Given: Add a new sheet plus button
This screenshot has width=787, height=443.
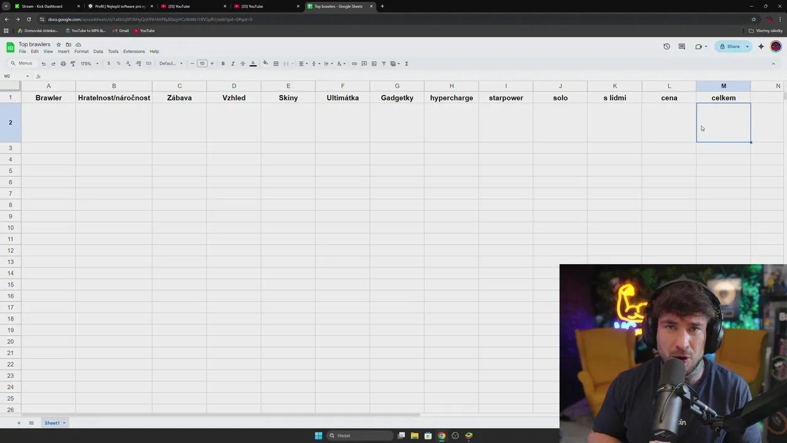Looking at the screenshot, I should [x=18, y=423].
